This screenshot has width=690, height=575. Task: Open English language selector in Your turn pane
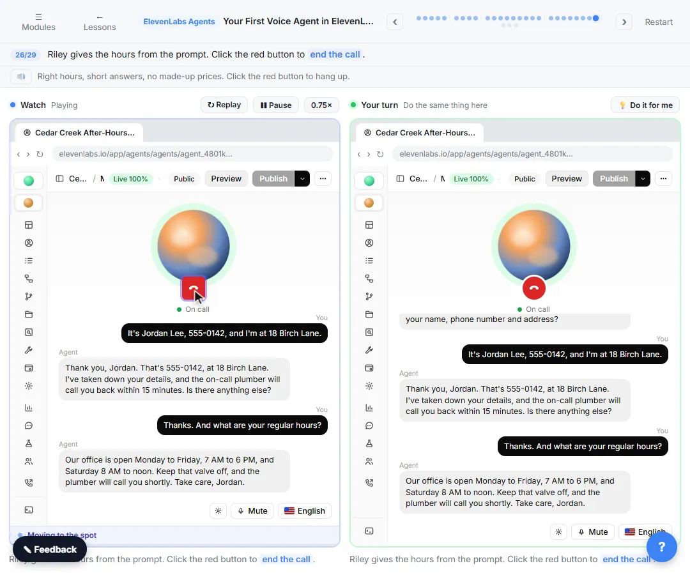coord(645,532)
